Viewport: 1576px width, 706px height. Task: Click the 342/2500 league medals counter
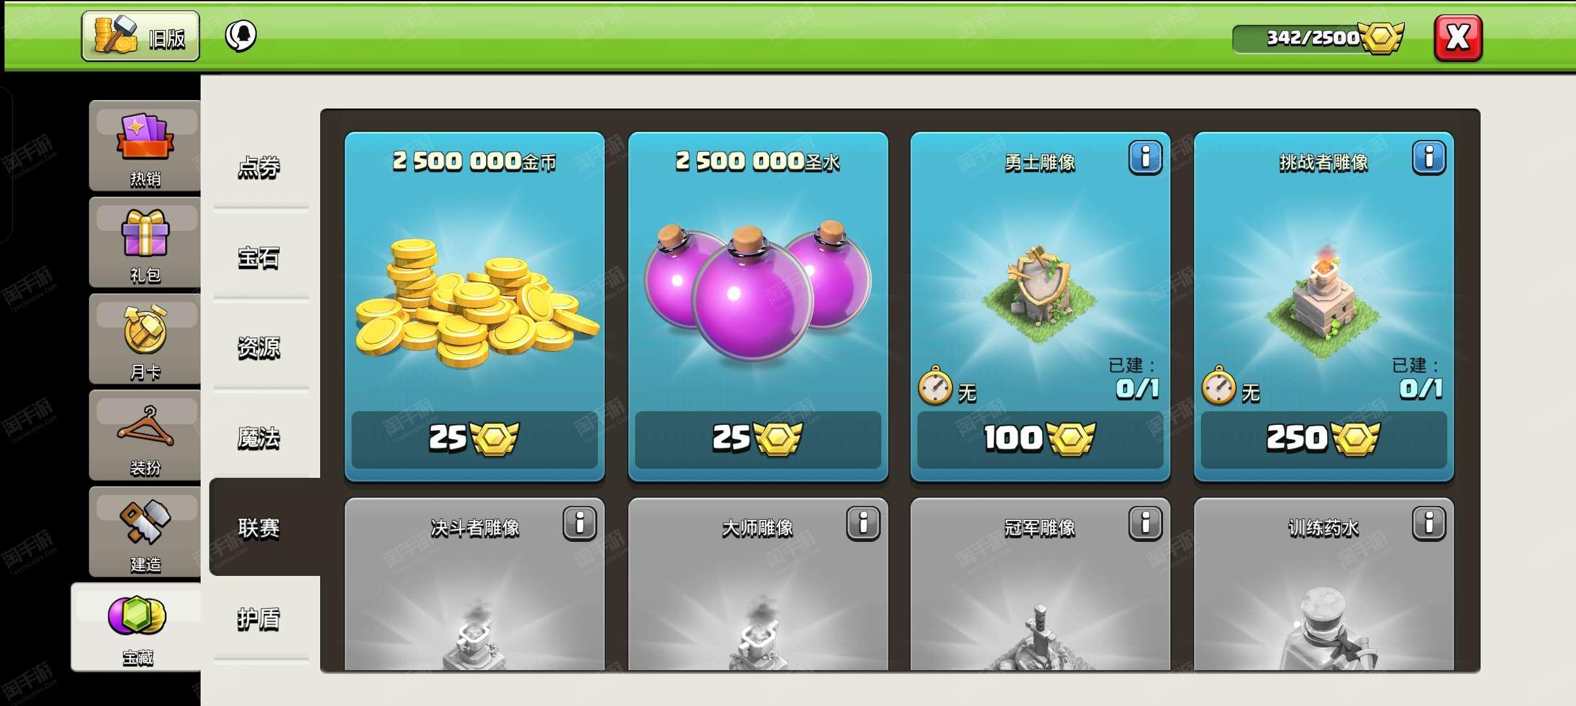coord(1318,38)
